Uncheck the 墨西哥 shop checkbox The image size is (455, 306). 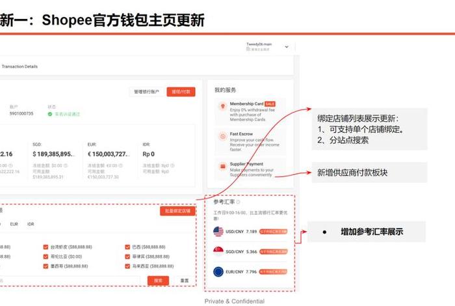pos(45,266)
